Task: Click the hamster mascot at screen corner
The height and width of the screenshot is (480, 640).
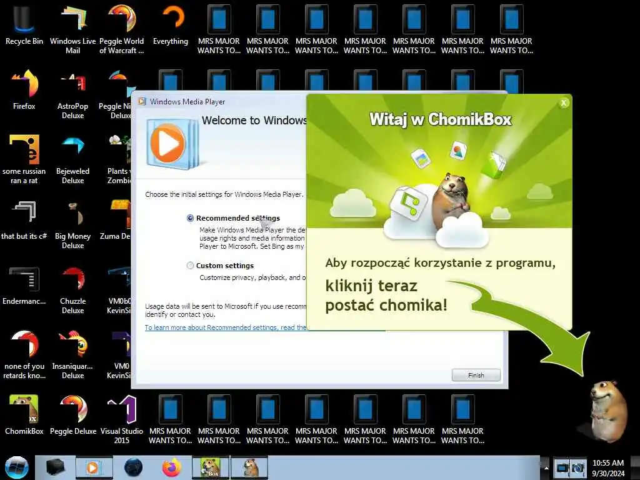Action: tap(609, 410)
